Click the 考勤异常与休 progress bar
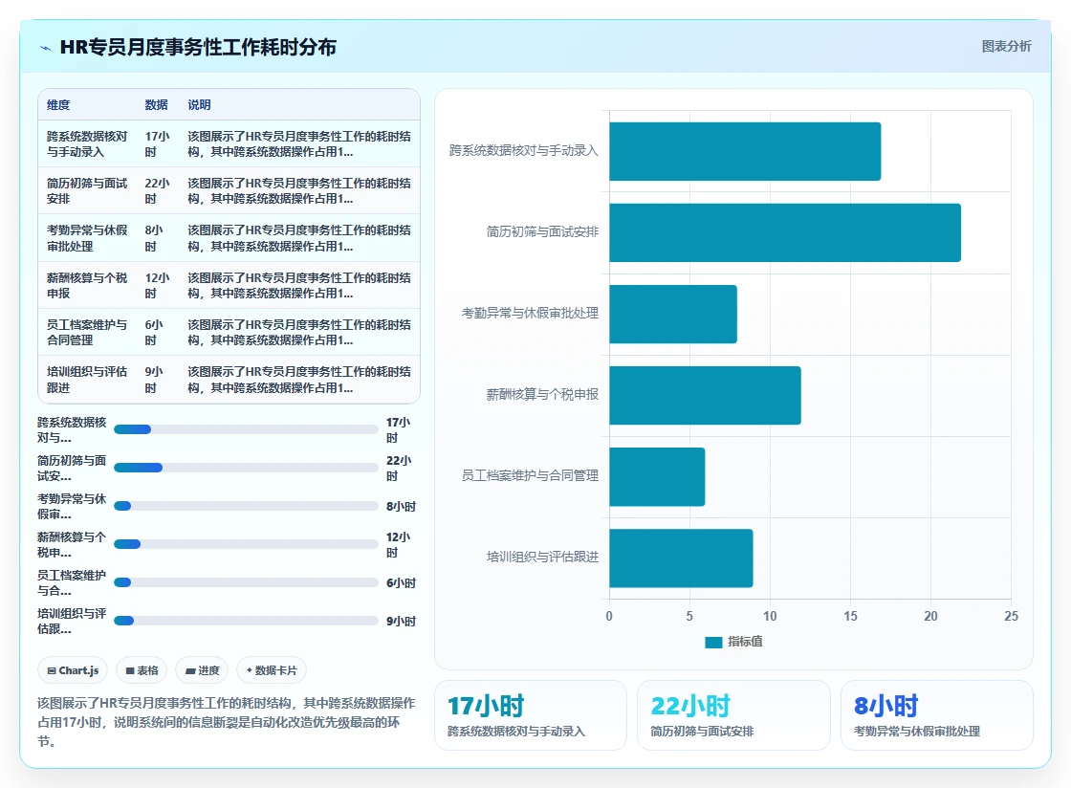Screen dimensions: 1071x788 tap(246, 506)
